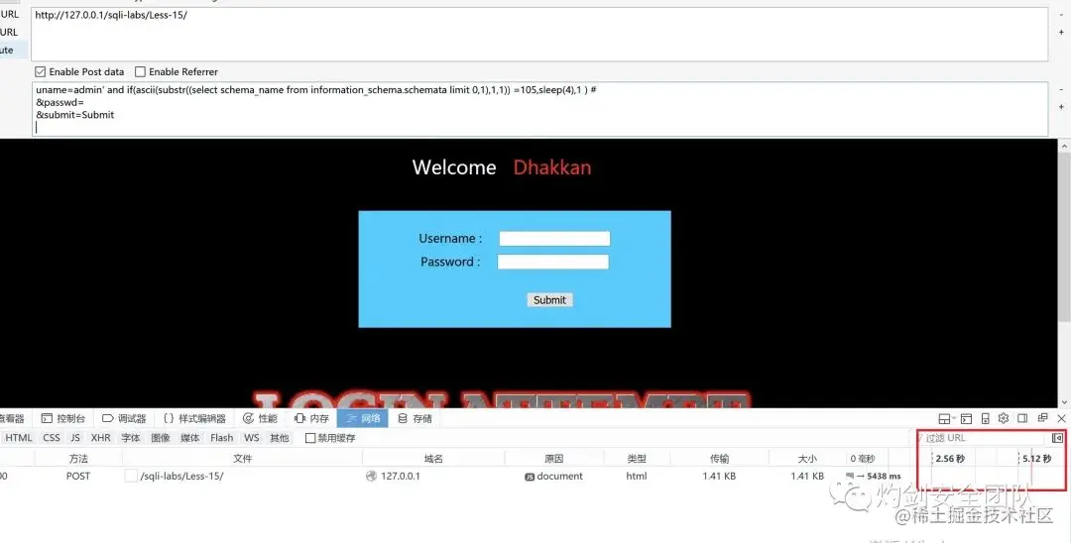Viewport: 1071px width, 543px height.
Task: Click the URL box plus button
Action: [x=1061, y=32]
